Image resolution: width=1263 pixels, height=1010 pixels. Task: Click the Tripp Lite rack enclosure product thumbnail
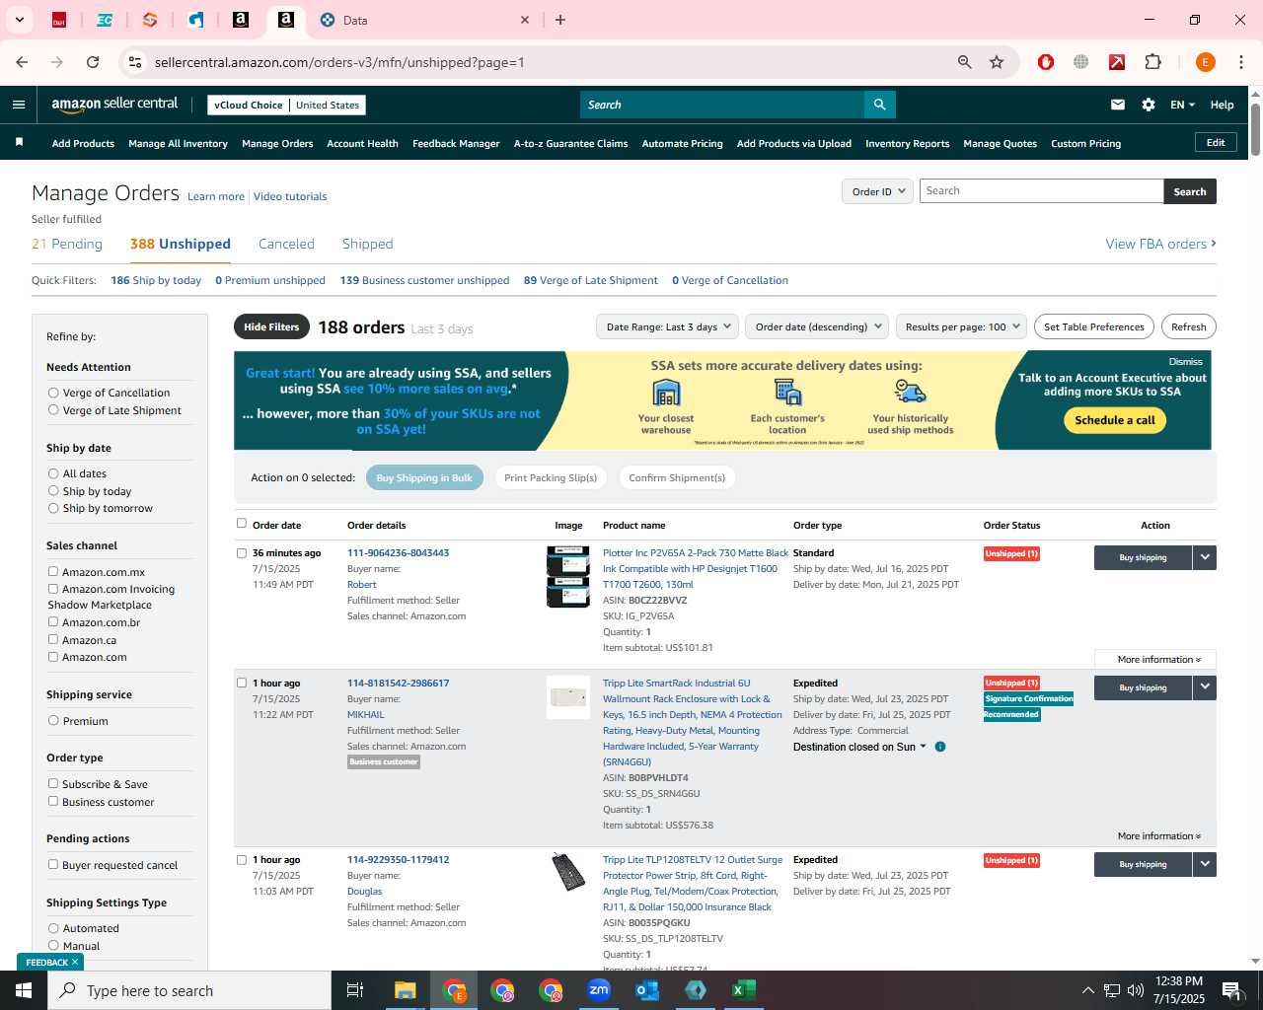(x=568, y=697)
